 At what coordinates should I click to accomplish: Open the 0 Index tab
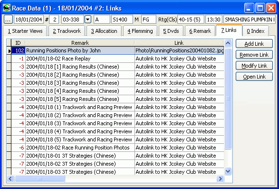click(256, 31)
